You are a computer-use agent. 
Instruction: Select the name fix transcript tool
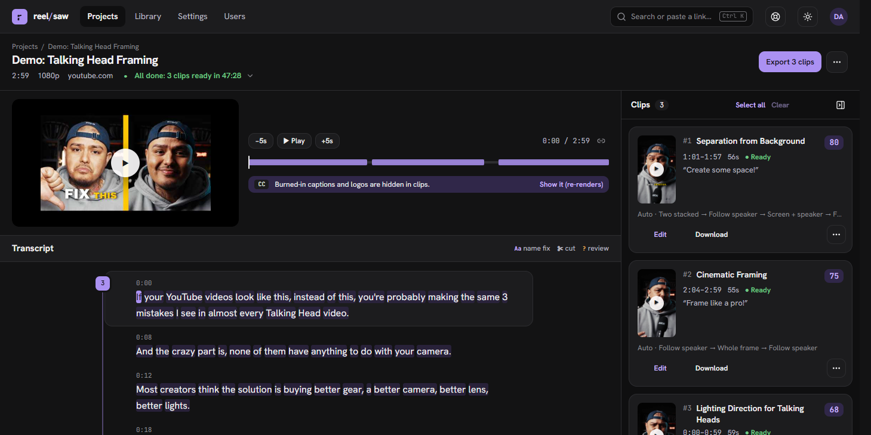click(532, 248)
